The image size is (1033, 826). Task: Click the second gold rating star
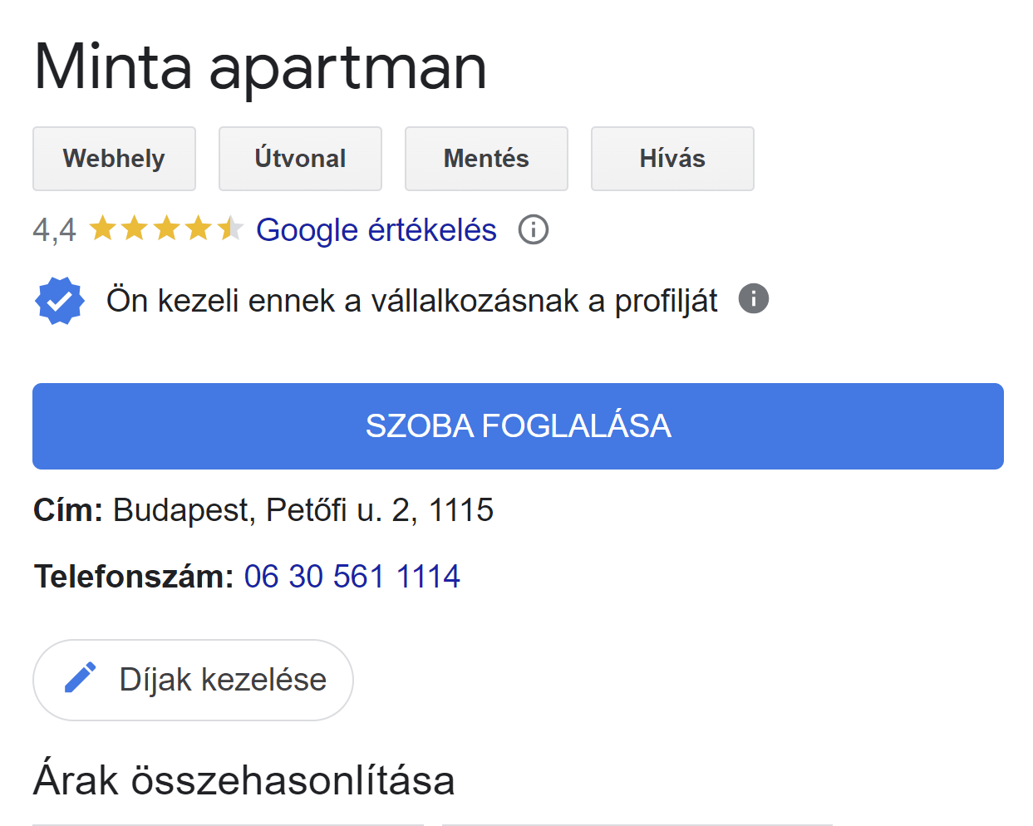click(135, 230)
